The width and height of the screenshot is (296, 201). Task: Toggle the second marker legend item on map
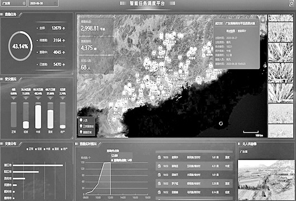click(87, 126)
